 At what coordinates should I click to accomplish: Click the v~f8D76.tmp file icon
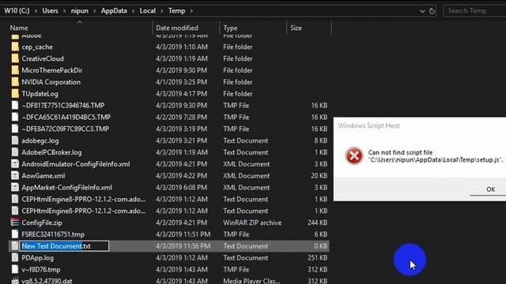click(15, 270)
